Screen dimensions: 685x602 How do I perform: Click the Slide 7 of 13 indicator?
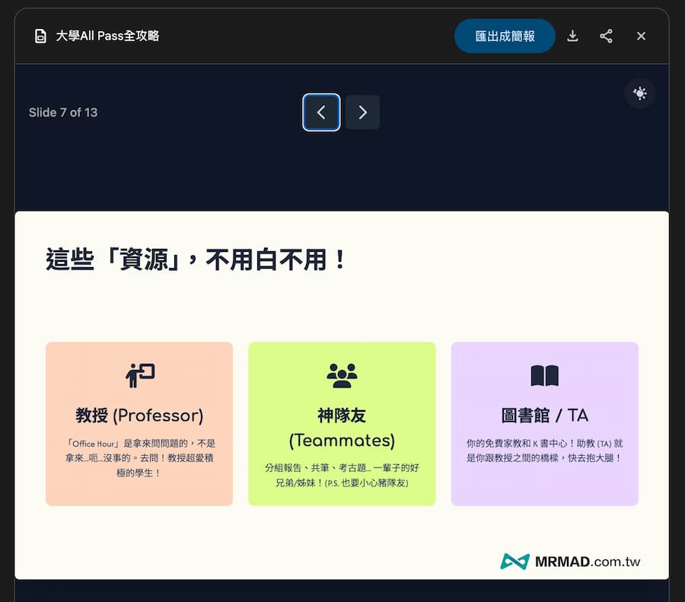point(63,112)
